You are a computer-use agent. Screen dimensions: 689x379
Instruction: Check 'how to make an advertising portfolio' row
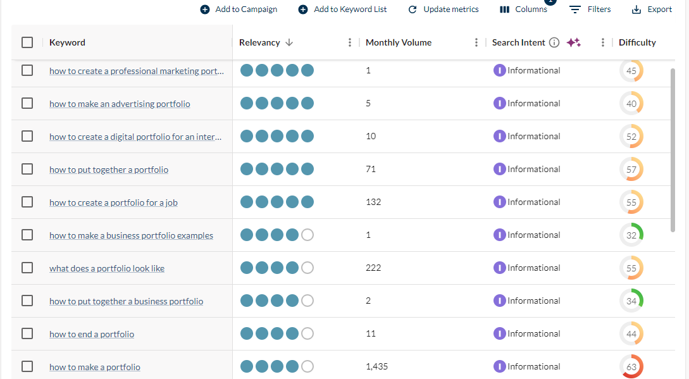click(x=27, y=103)
